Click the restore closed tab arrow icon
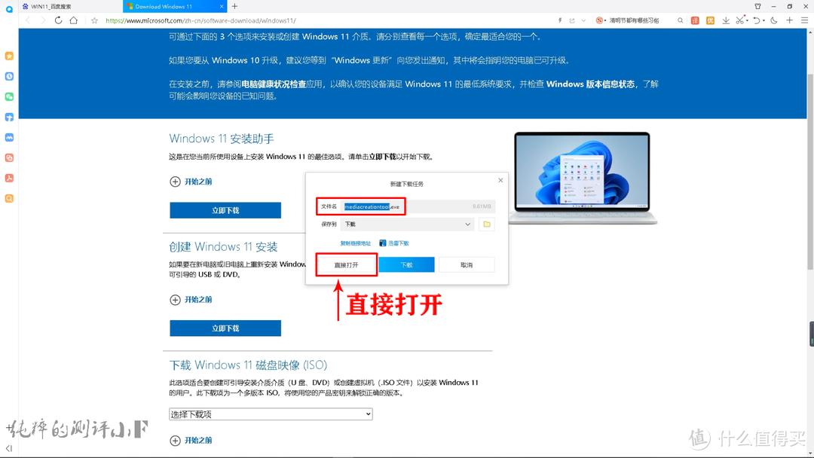This screenshot has width=814, height=458. 757,20
